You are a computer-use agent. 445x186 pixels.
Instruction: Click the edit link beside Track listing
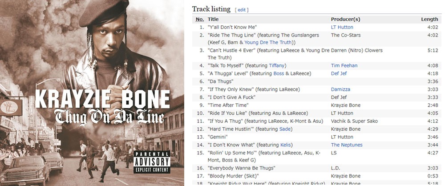point(242,10)
